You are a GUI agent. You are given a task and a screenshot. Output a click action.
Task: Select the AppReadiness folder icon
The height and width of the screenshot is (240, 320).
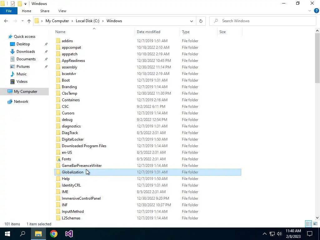click(58, 61)
